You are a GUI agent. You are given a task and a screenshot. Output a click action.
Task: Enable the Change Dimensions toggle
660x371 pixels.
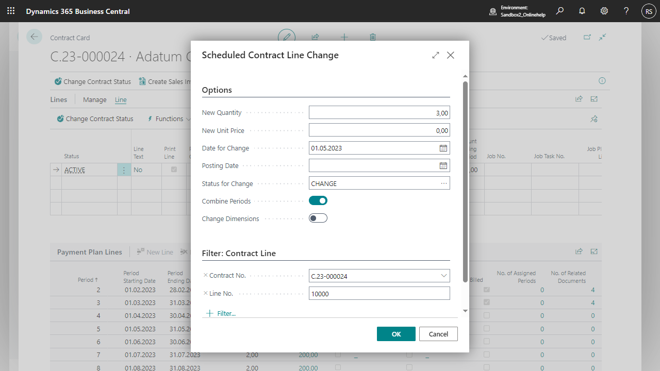pos(318,218)
